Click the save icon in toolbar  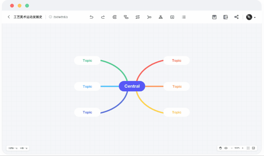click(214, 17)
